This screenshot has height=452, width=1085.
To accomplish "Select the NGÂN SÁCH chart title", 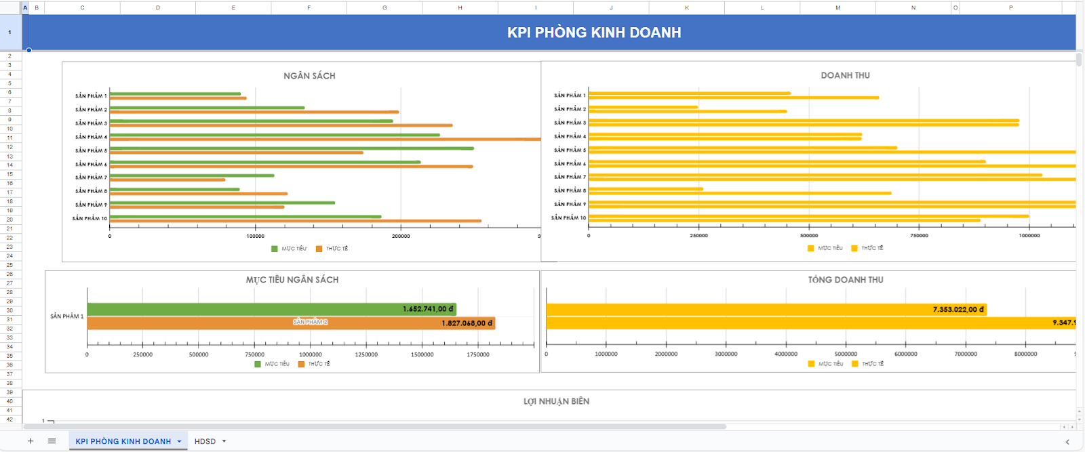I will (309, 76).
